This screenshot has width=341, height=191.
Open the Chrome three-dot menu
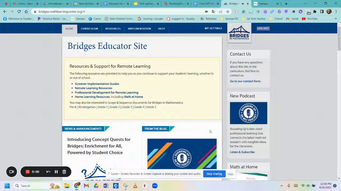[336, 12]
